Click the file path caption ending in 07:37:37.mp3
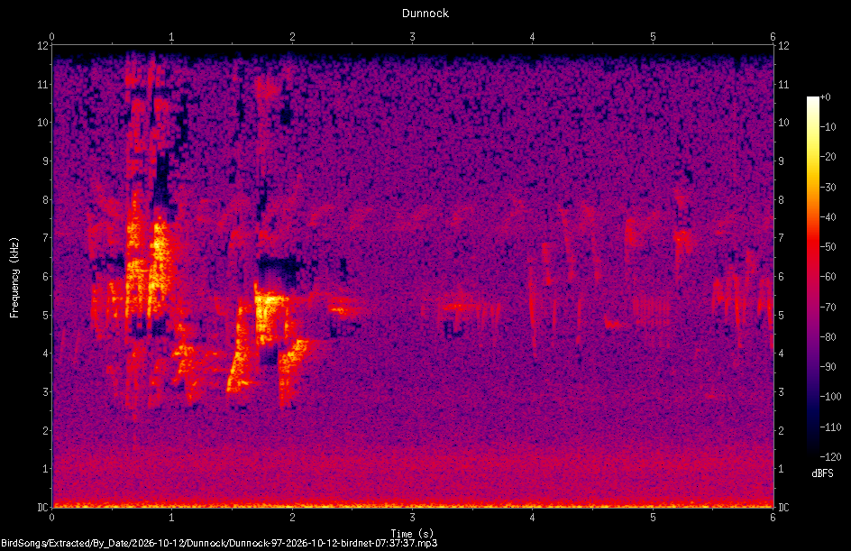The image size is (851, 551). (219, 543)
